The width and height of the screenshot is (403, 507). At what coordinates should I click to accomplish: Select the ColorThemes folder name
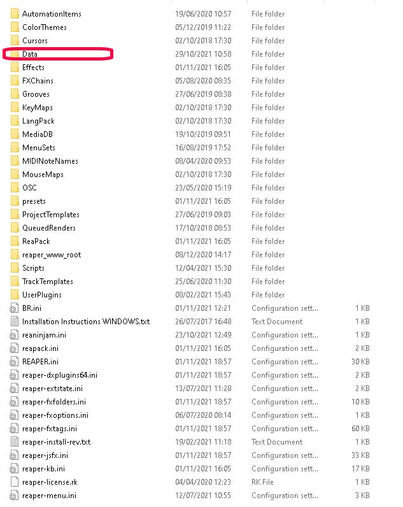[x=45, y=27]
